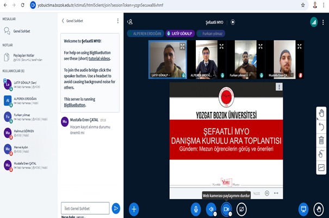This screenshot has height=218, width=329.
Task: Click the ALPEREN ERDOĞAN talking indicator
Action: pyautogui.click(x=145, y=34)
